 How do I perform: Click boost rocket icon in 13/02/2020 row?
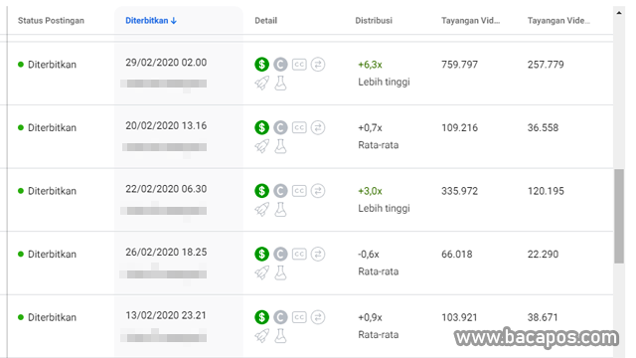(261, 336)
